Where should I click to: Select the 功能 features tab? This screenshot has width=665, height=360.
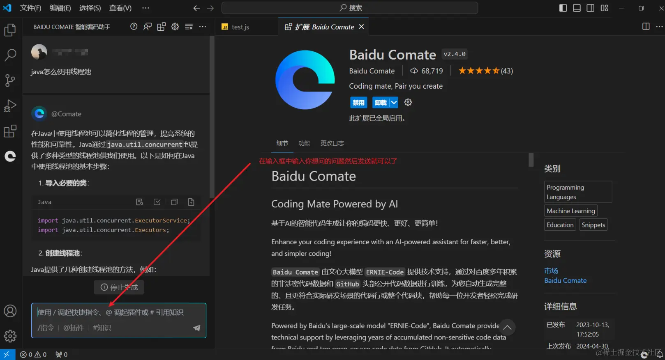[305, 143]
